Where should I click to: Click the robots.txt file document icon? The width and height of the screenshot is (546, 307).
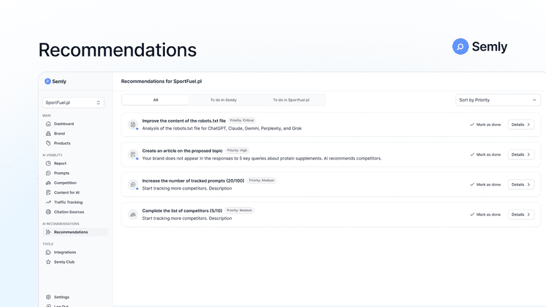point(133,125)
